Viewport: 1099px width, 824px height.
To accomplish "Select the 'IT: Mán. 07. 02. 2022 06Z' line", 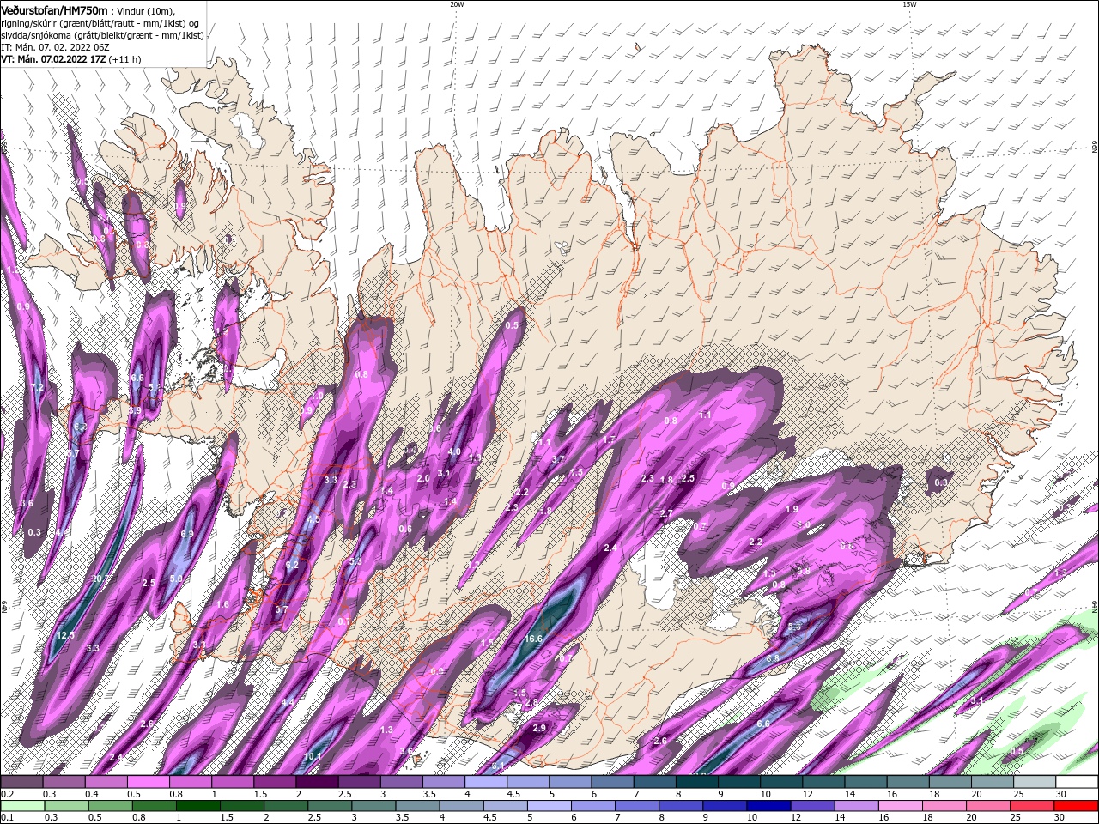I will pyautogui.click(x=54, y=47).
